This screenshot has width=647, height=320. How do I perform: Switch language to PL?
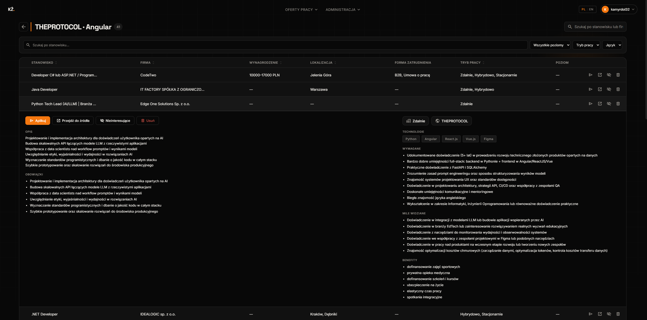coord(583,9)
